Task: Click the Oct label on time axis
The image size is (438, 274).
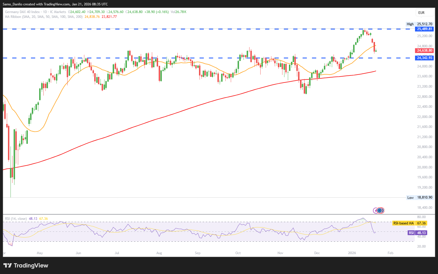Action: click(238, 253)
